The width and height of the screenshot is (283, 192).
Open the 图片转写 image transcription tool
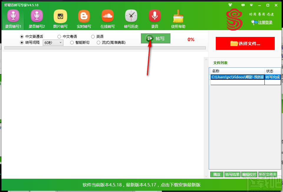pyautogui.click(x=60, y=18)
